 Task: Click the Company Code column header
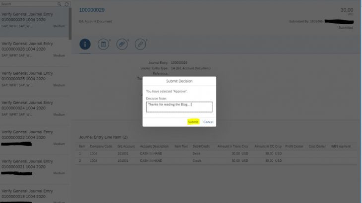tap(101, 147)
